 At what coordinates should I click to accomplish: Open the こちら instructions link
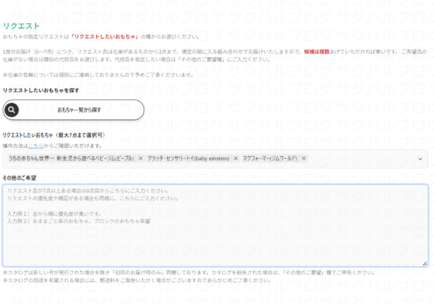click(x=35, y=146)
